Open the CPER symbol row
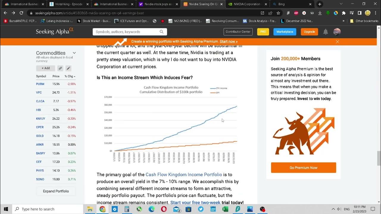Screen dimensions: 381x214 tap(56, 127)
